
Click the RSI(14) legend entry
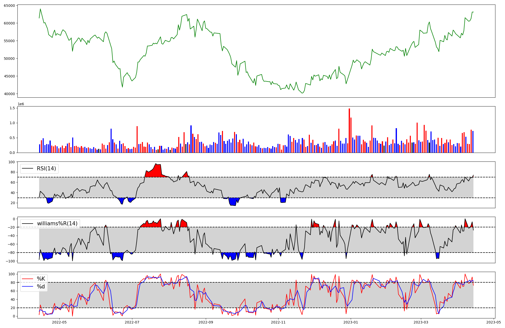(46, 169)
